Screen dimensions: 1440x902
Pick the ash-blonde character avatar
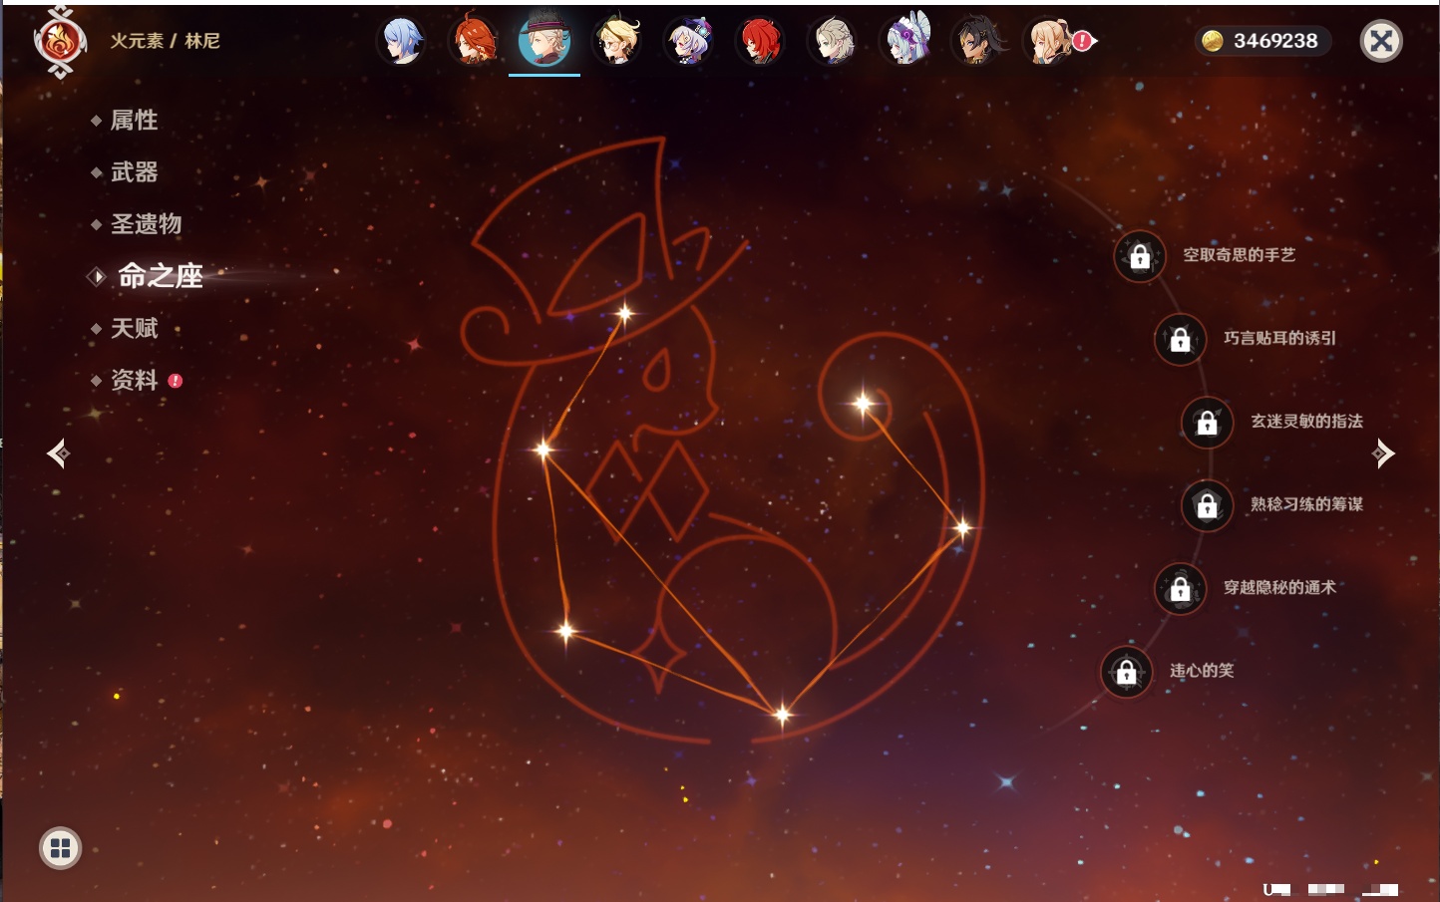(x=832, y=41)
